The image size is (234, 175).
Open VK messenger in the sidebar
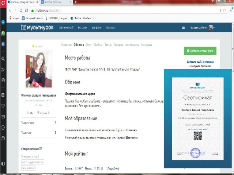click(x=3, y=44)
